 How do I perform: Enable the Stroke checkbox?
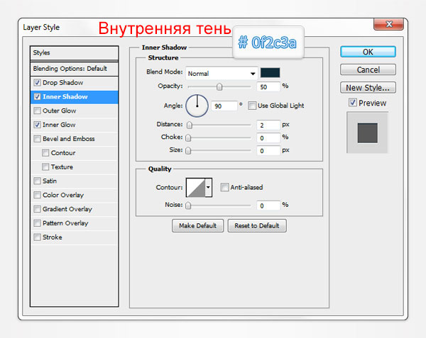tap(37, 237)
